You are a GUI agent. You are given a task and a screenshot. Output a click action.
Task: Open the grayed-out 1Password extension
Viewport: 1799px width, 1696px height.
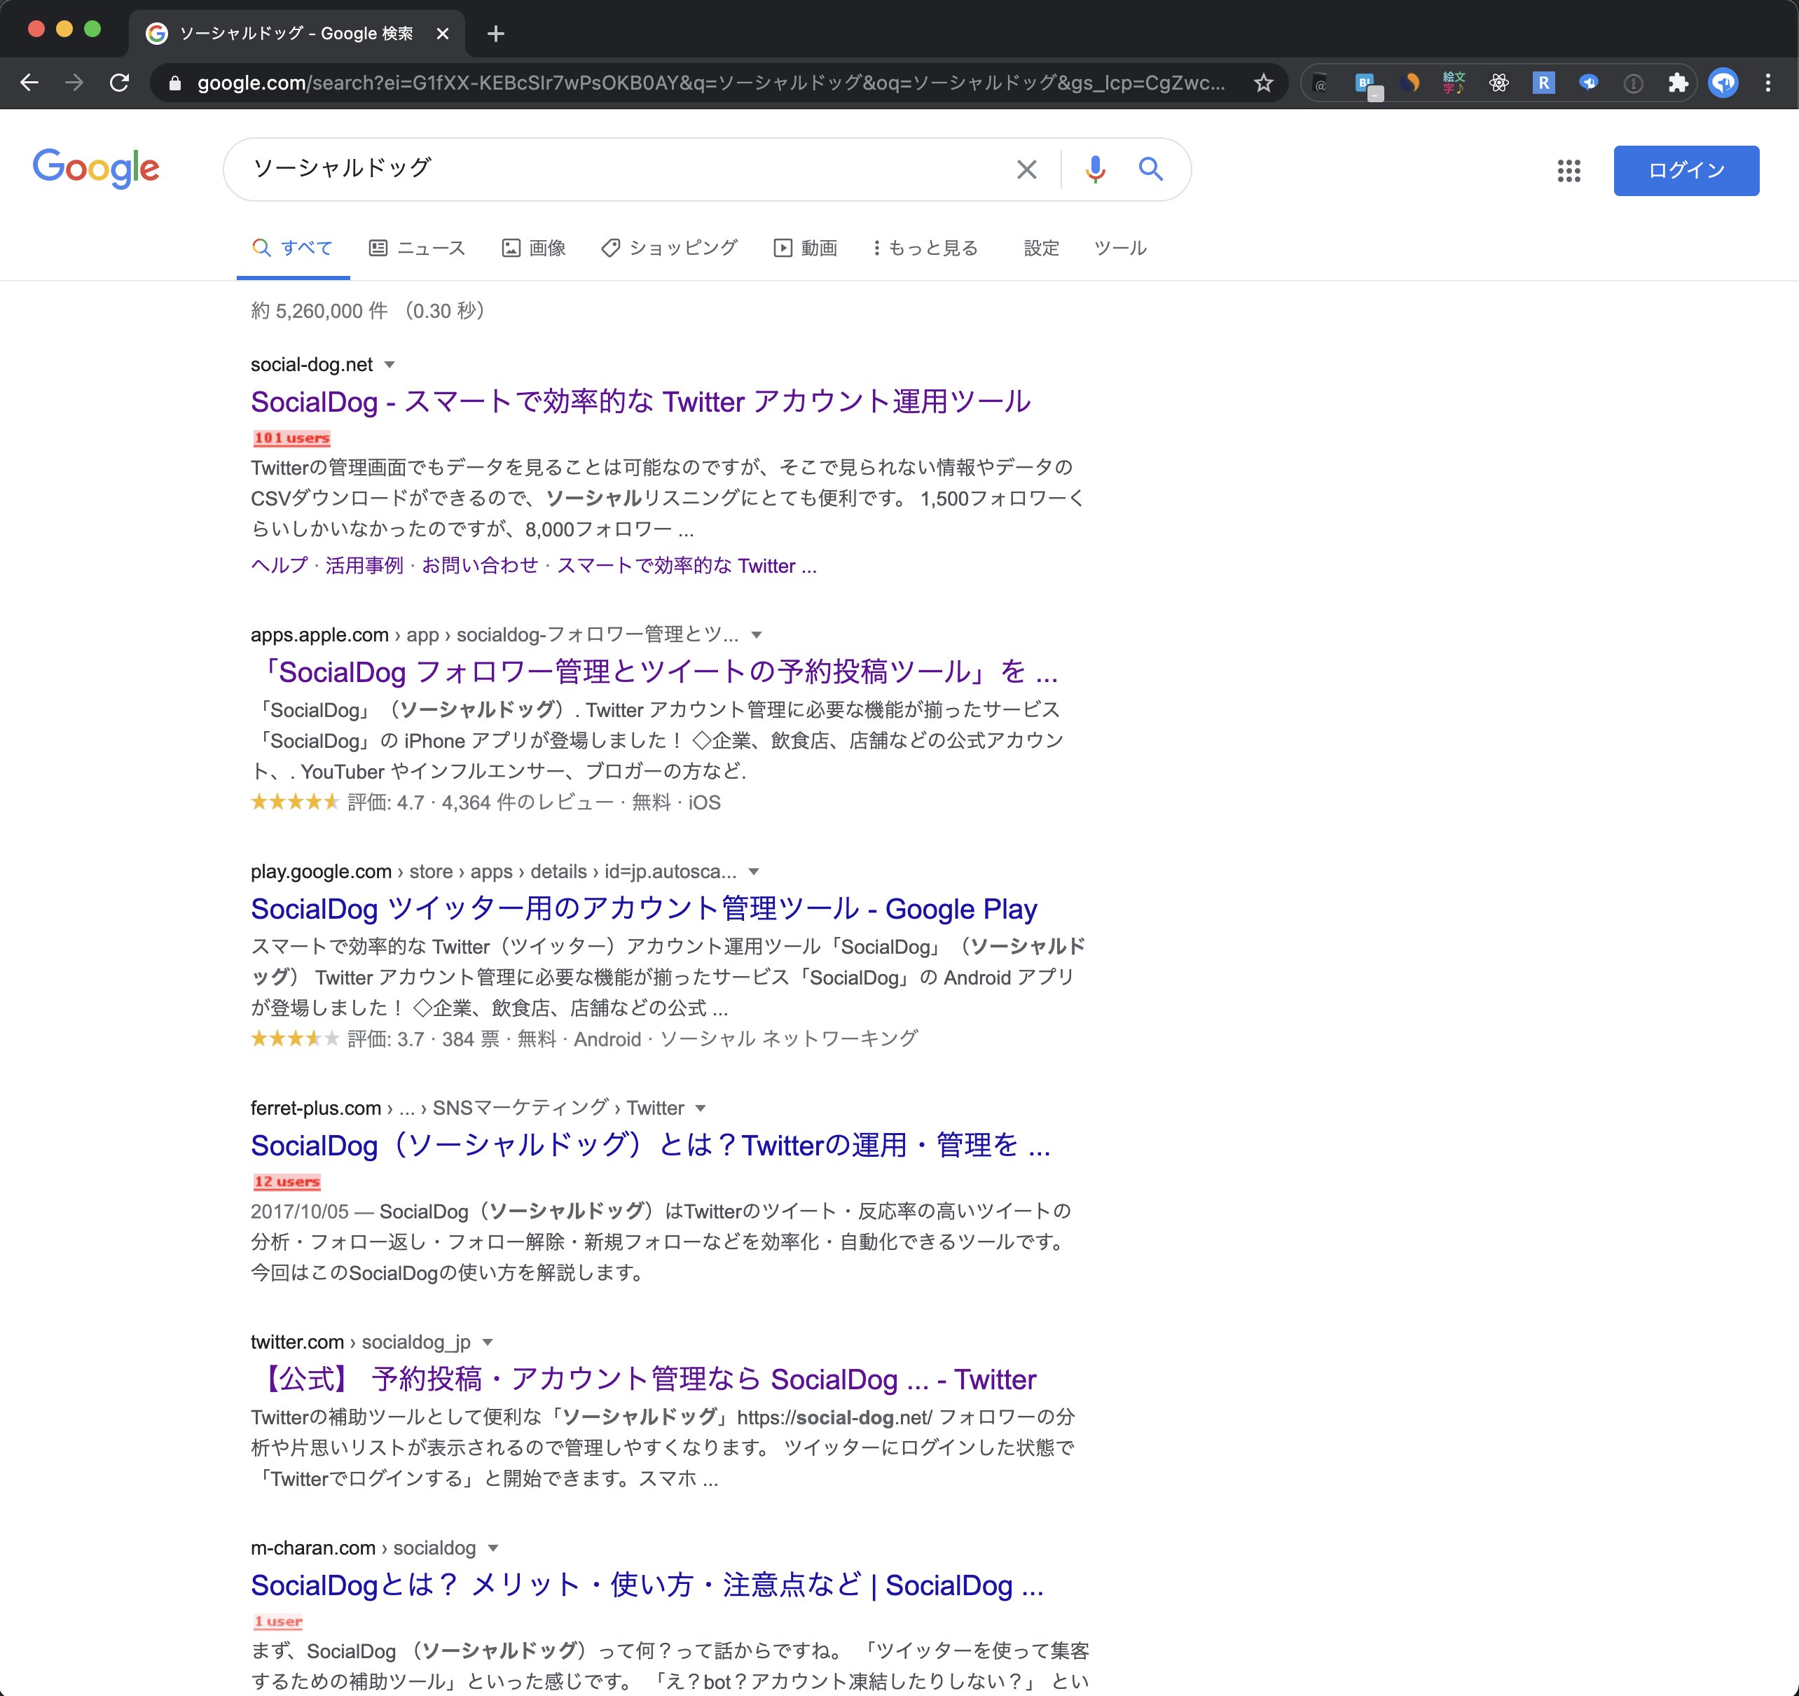pos(1632,83)
